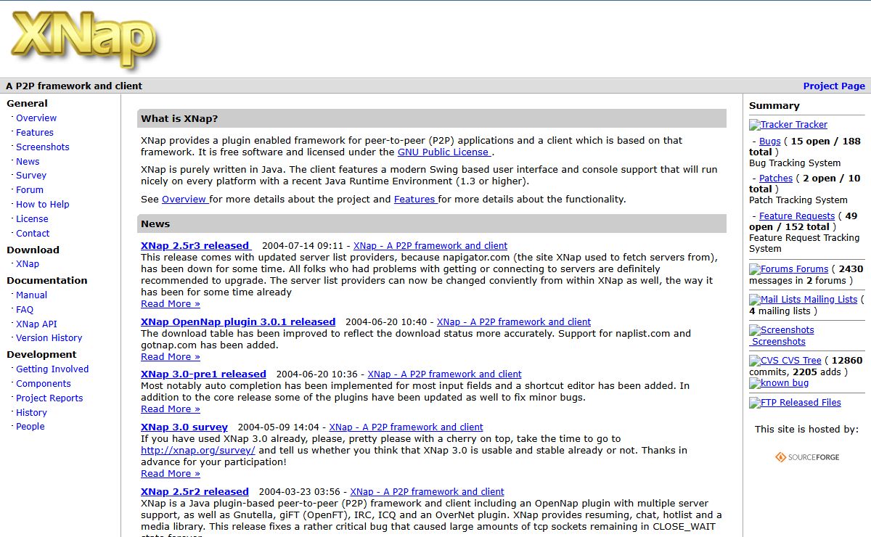This screenshot has height=537, width=871.
Task: Open Project Reports link
Action: 49,398
